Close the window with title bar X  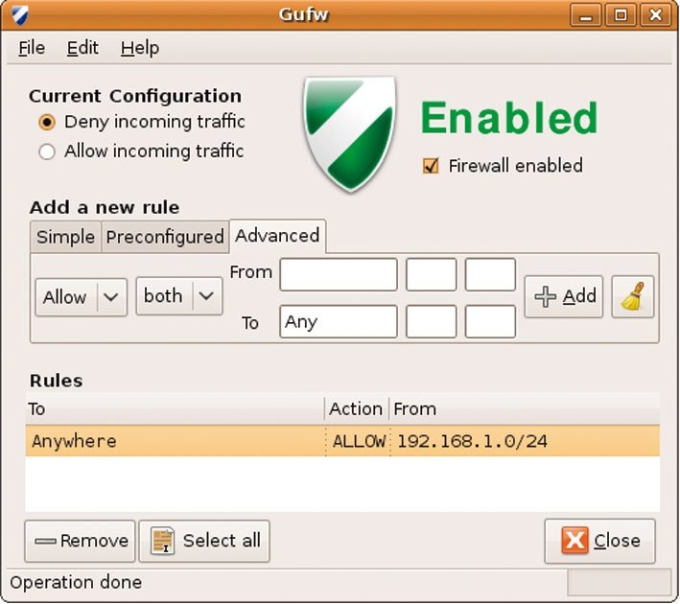tap(656, 16)
